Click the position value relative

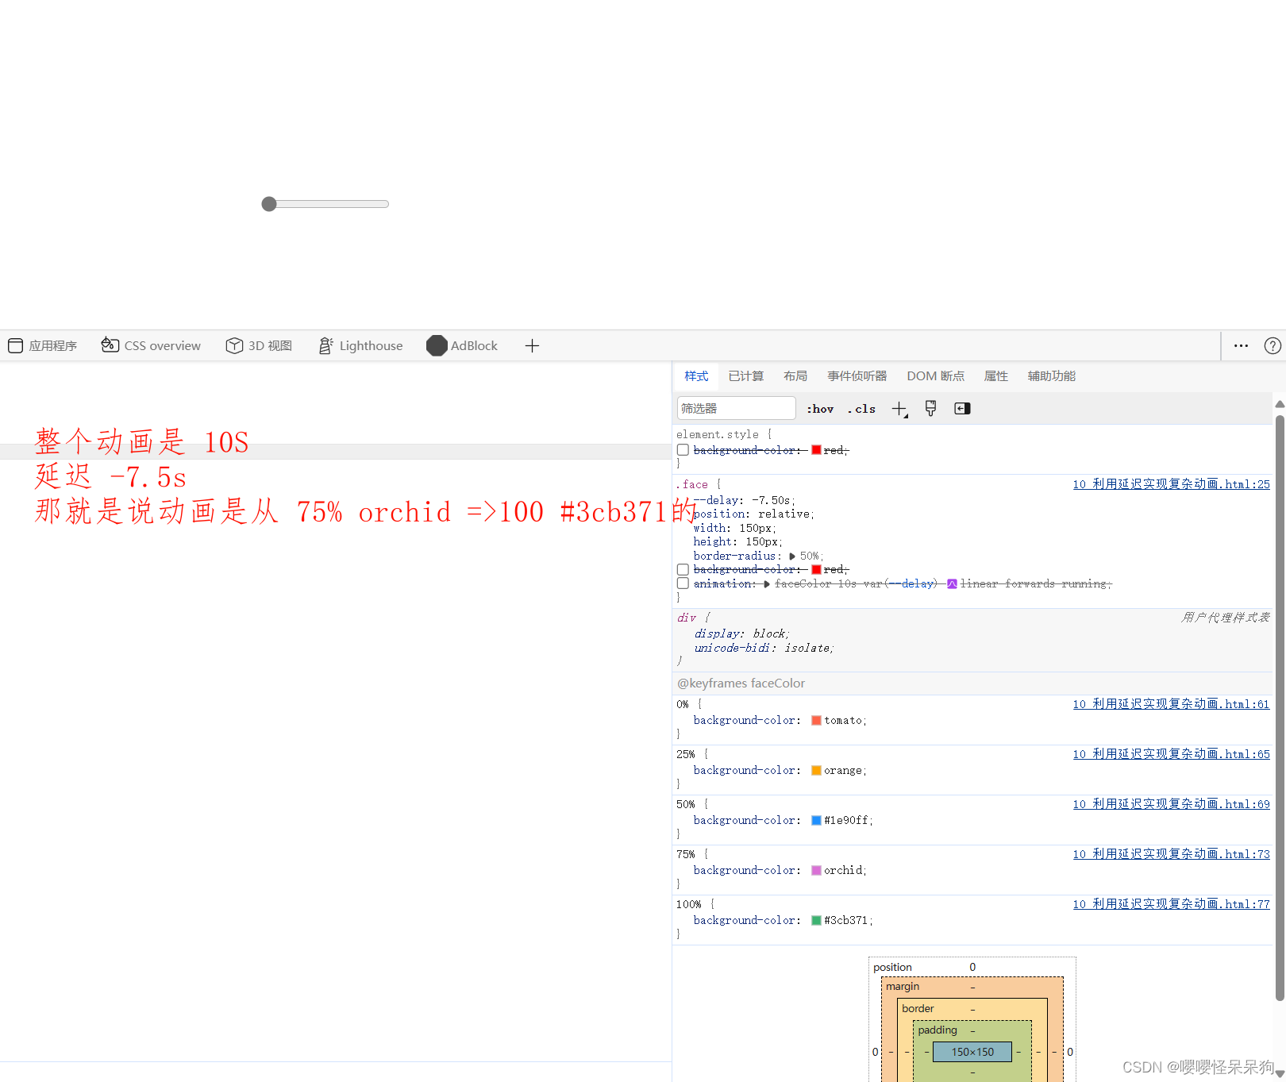[x=784, y=514]
